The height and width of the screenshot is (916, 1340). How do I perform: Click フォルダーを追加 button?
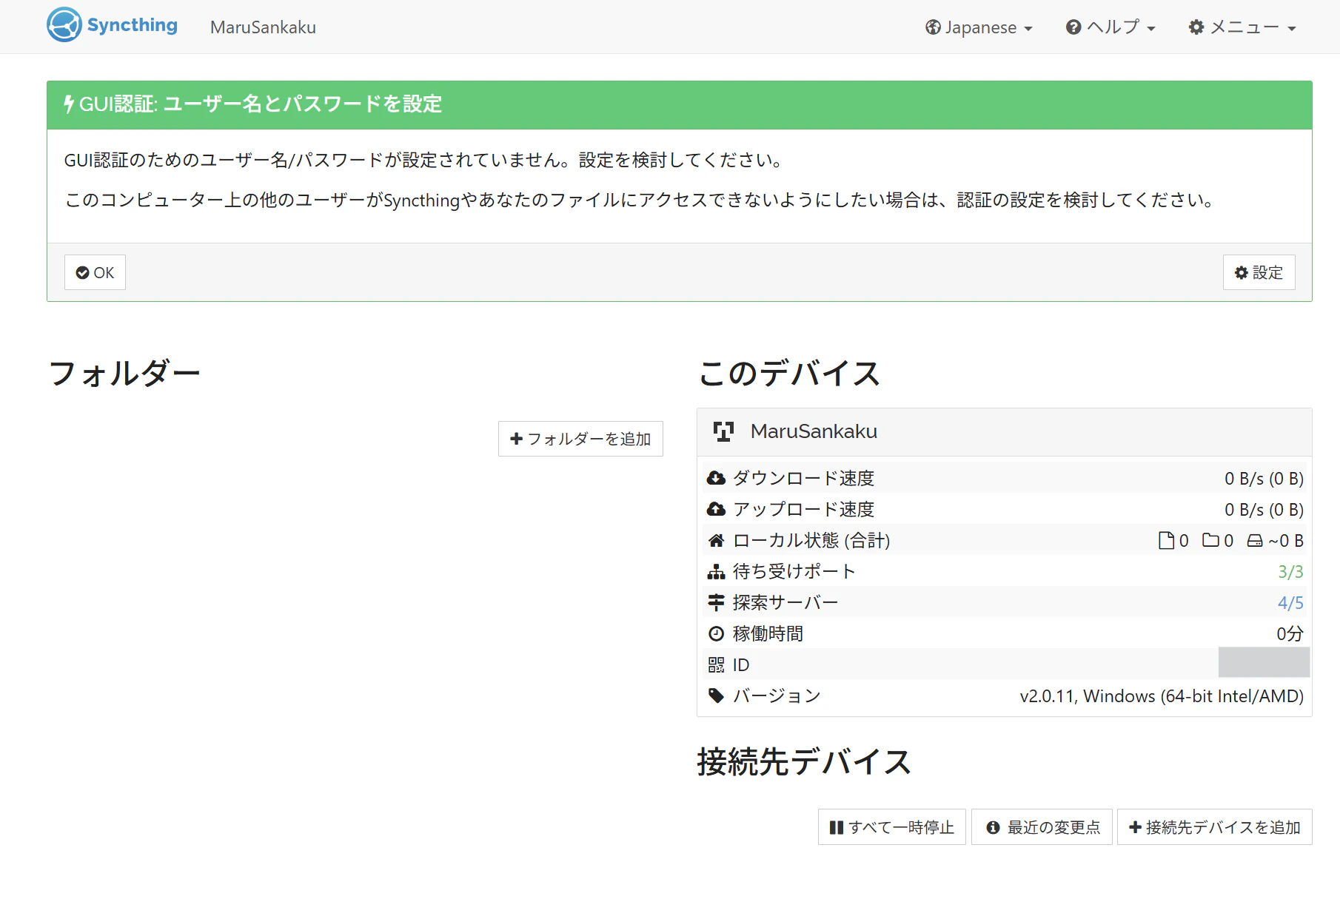coord(580,439)
